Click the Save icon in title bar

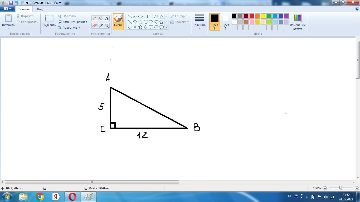(11, 3)
